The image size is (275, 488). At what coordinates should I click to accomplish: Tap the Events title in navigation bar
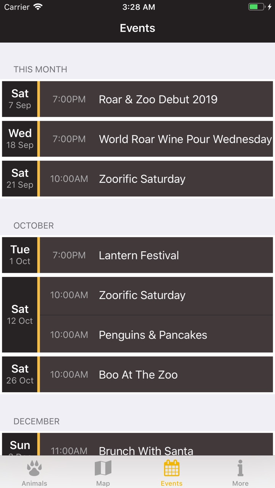pos(137,28)
